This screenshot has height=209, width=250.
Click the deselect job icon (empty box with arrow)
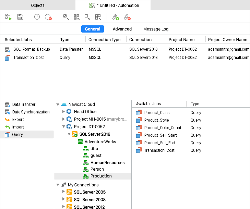click(x=87, y=17)
